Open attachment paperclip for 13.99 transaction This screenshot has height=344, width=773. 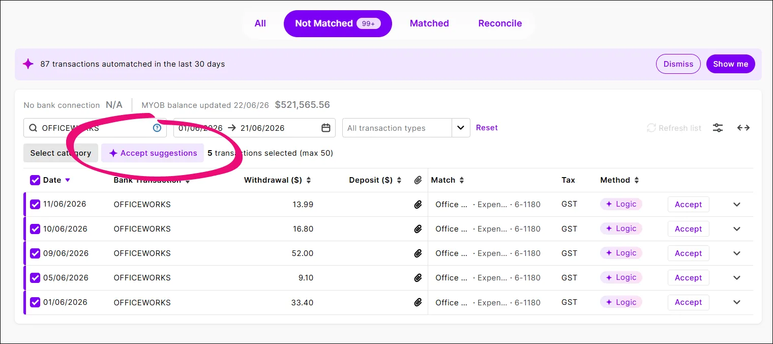click(418, 205)
